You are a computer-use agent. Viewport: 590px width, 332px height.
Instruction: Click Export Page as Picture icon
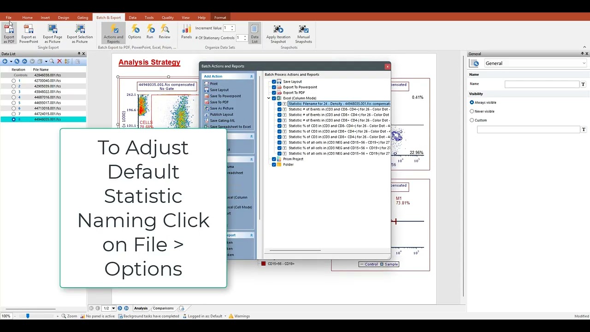[53, 34]
